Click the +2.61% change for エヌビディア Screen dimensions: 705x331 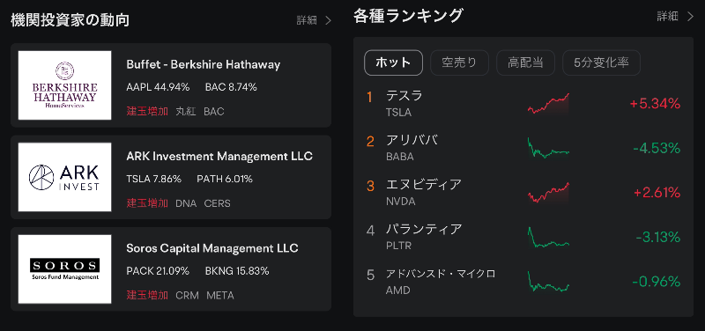click(657, 193)
